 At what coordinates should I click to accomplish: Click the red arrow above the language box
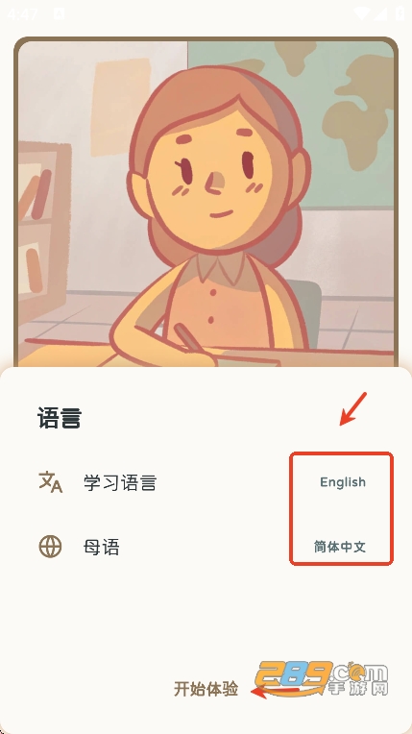tap(353, 409)
